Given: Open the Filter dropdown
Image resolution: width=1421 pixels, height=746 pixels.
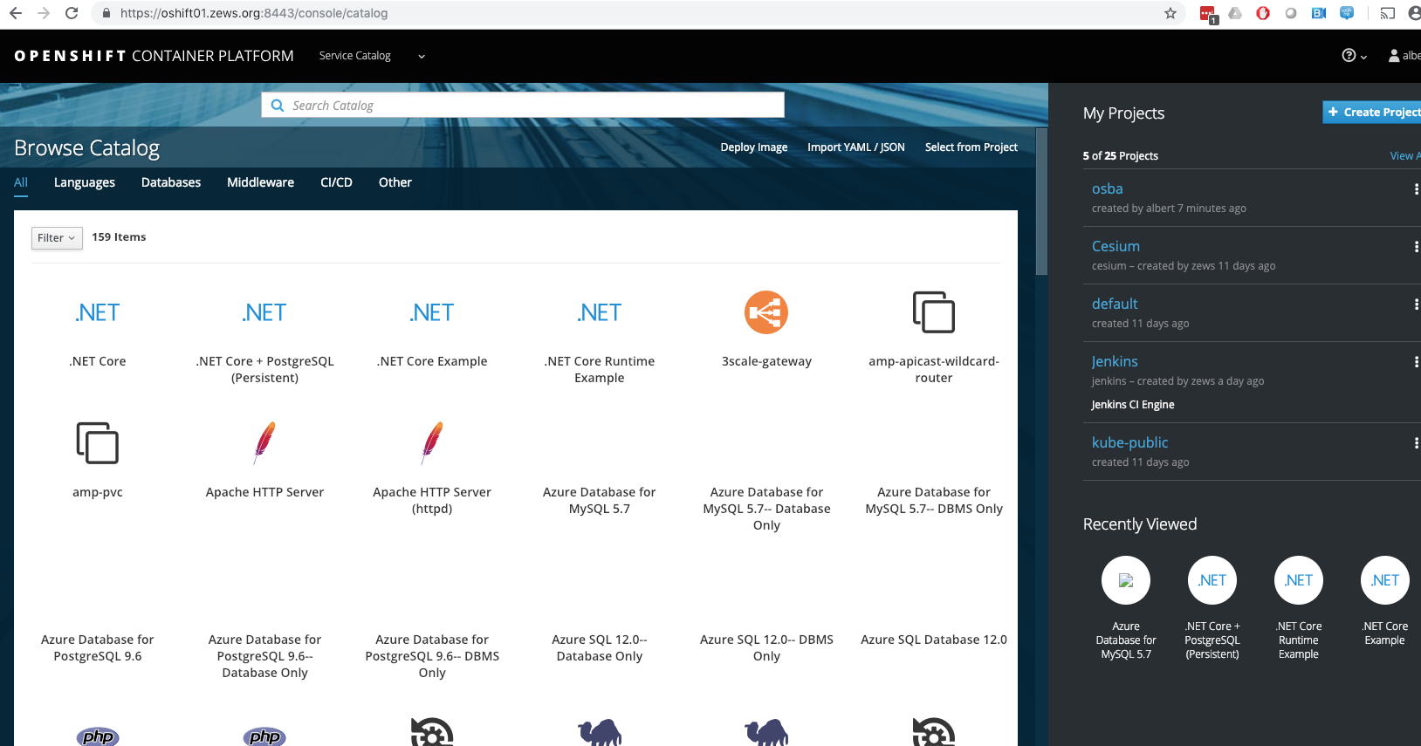Looking at the screenshot, I should pyautogui.click(x=57, y=238).
